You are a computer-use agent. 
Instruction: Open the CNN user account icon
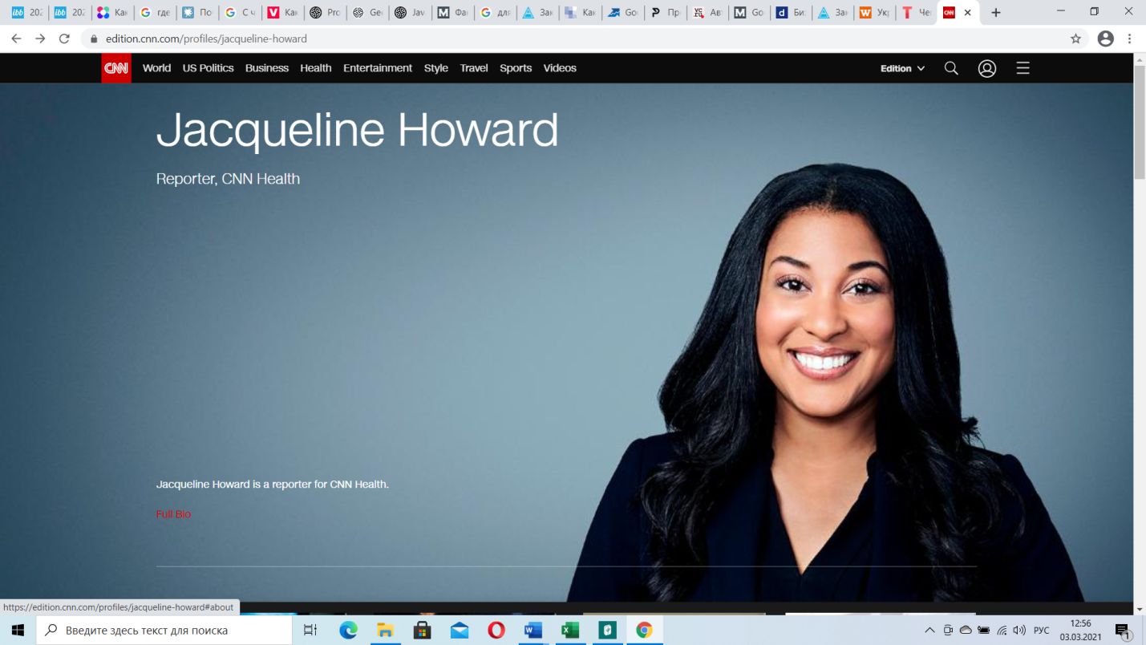pos(987,68)
